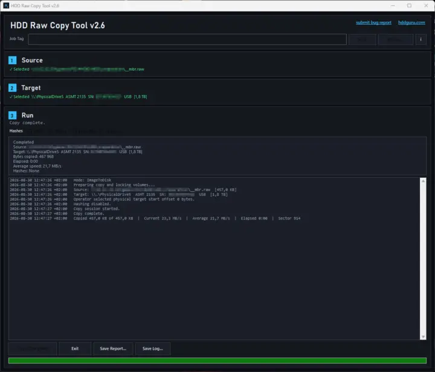Click the Save Report... button
This screenshot has width=435, height=372.
click(113, 348)
